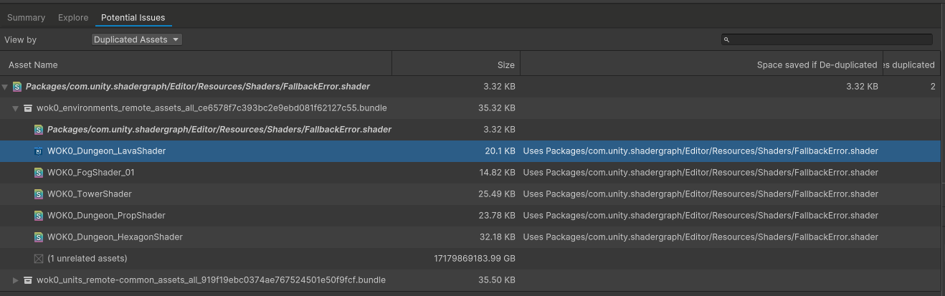
Task: Switch to the Explore tab
Action: pyautogui.click(x=73, y=17)
